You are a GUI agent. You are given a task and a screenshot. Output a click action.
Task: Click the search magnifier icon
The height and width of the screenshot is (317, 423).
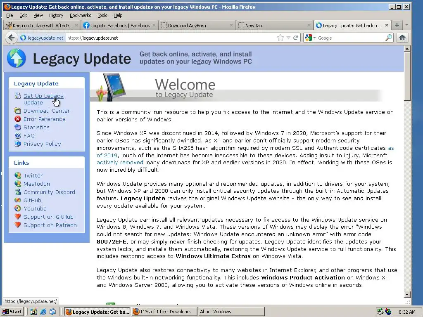click(x=389, y=38)
